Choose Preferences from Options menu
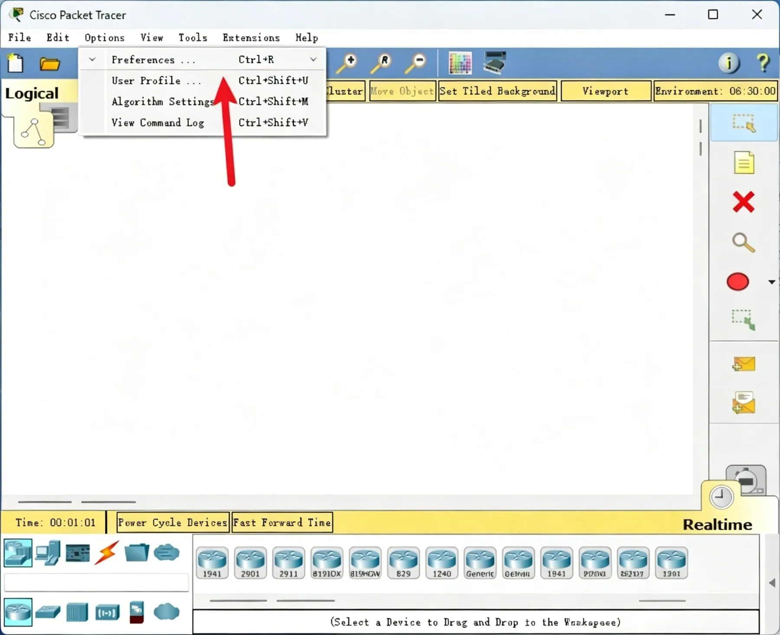This screenshot has height=635, width=780. point(203,59)
